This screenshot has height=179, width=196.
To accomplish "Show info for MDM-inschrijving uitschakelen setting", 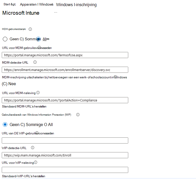I will pos(115,77).
